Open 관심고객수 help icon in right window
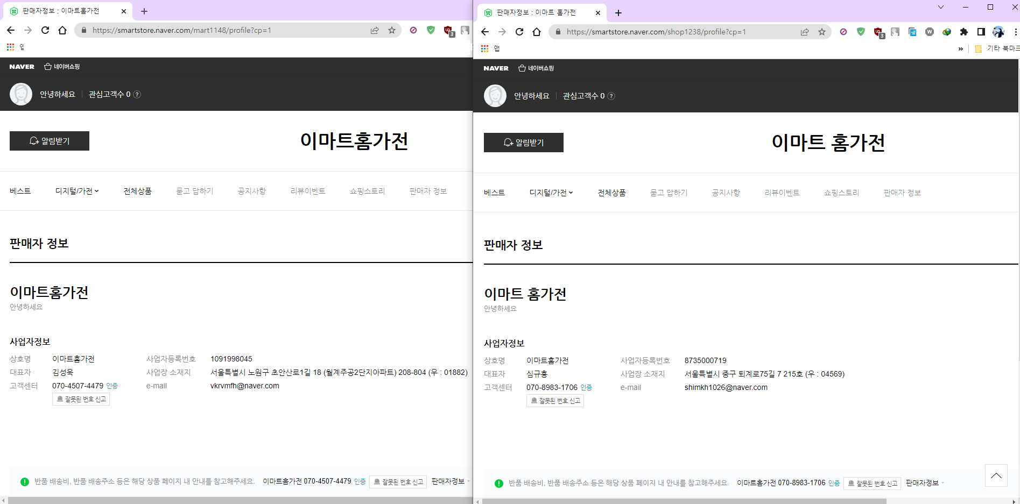The image size is (1020, 504). pos(611,96)
